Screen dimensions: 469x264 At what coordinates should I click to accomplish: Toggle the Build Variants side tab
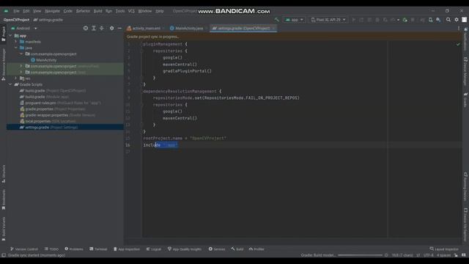tap(3, 229)
